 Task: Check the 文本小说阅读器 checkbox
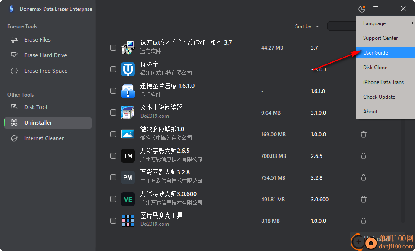(113, 113)
